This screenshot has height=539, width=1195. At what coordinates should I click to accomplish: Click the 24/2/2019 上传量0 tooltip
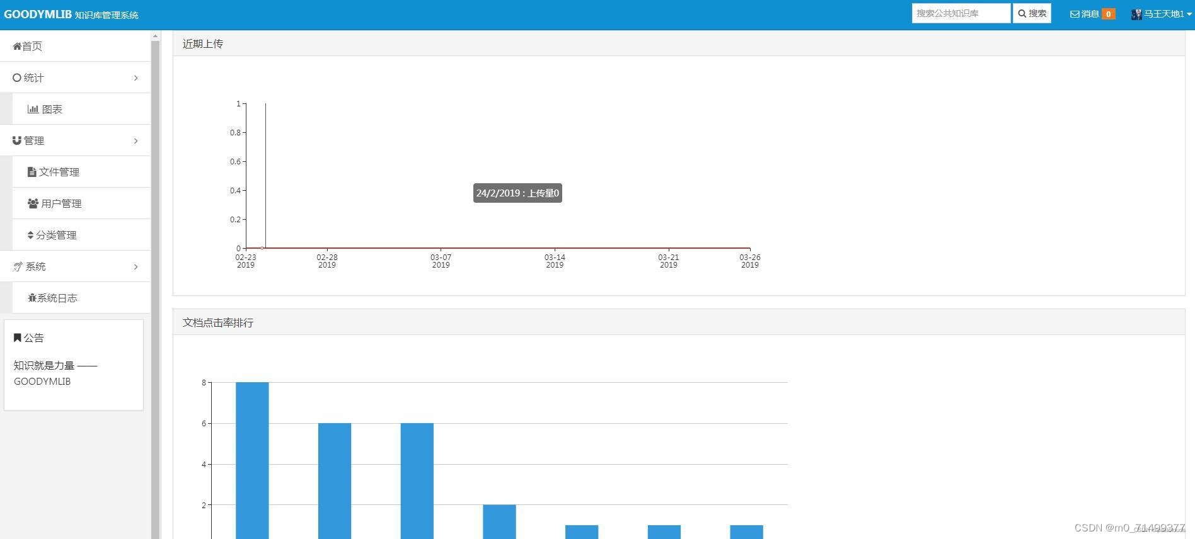(x=517, y=193)
